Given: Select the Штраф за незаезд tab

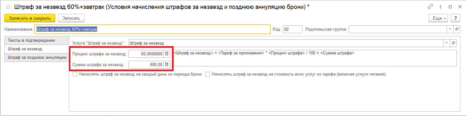Looking at the screenshot, I should click(36, 49).
